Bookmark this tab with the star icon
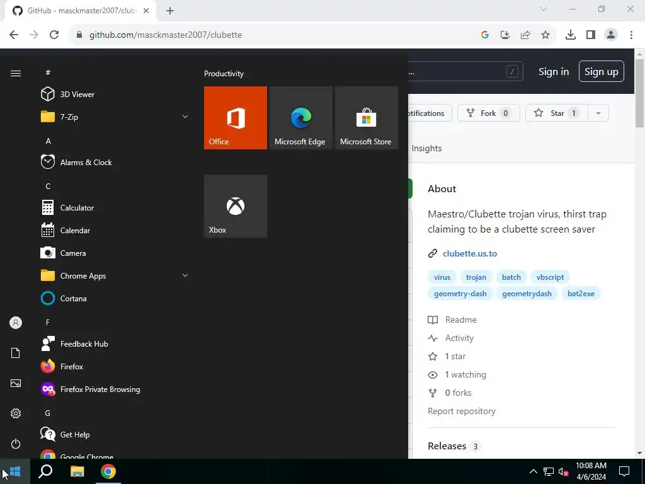The height and width of the screenshot is (484, 645). pyautogui.click(x=545, y=35)
